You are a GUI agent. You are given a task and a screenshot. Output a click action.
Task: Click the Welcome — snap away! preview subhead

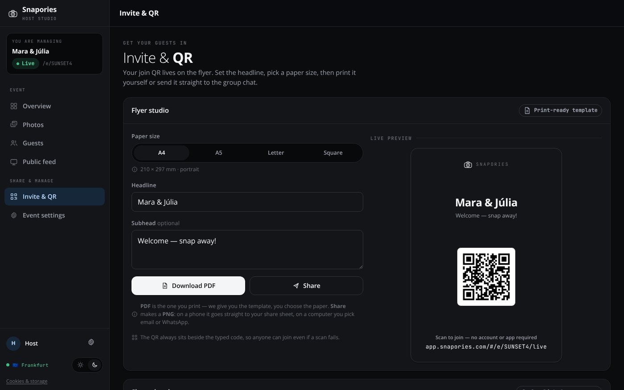tap(486, 216)
